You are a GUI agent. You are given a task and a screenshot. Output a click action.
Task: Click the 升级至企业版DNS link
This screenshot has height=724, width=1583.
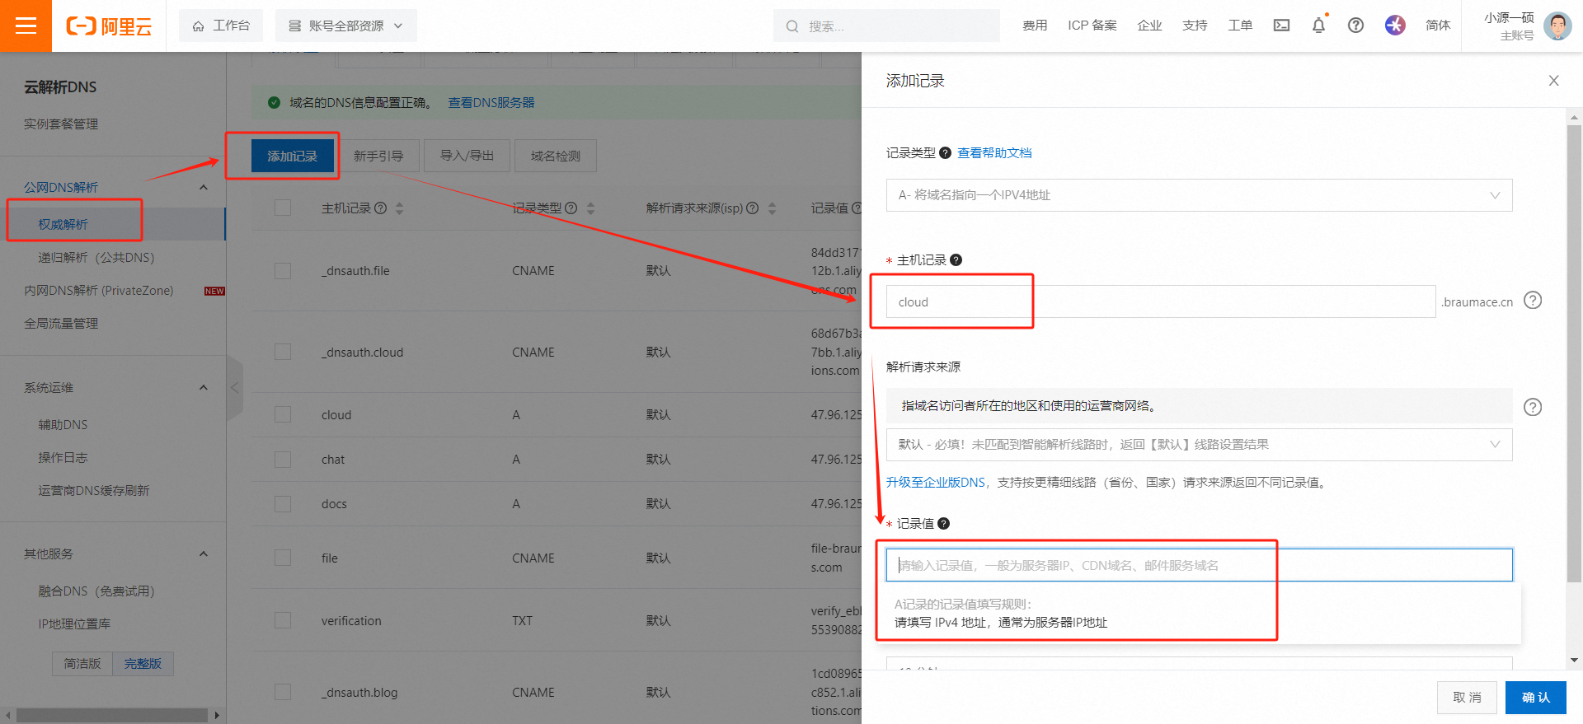[936, 483]
